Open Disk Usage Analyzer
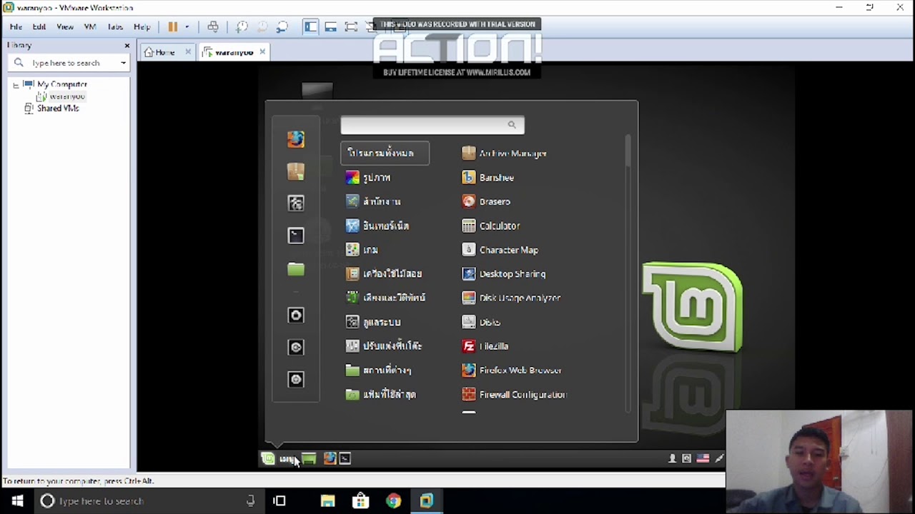This screenshot has width=915, height=514. (511, 298)
